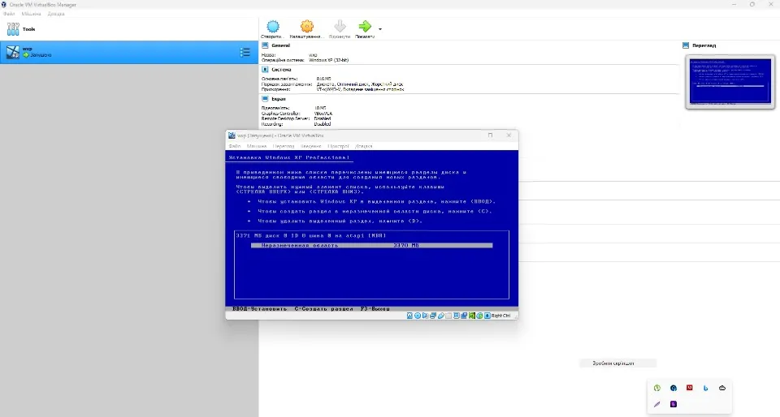Click the Перегляд preview panel icon
This screenshot has height=417, width=780.
[686, 45]
